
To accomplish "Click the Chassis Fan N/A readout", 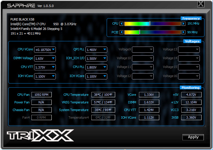I will [x=41, y=110].
